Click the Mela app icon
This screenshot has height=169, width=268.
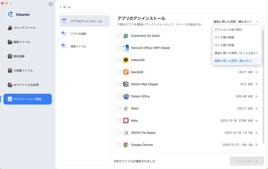(x=126, y=121)
